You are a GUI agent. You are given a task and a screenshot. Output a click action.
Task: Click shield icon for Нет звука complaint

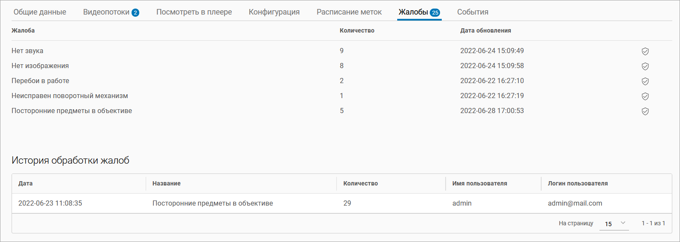645,51
